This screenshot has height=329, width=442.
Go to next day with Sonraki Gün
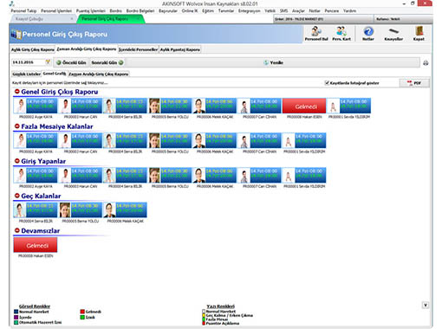(107, 62)
